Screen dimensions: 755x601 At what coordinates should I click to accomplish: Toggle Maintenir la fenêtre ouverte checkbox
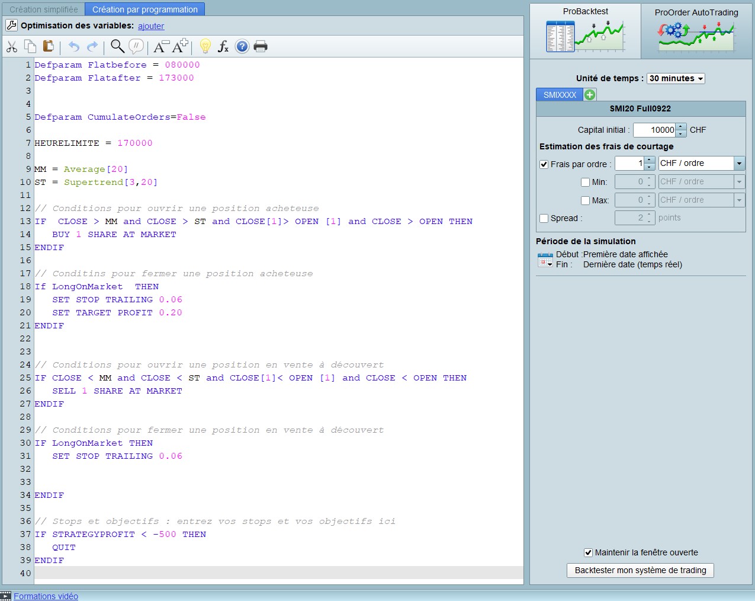click(x=588, y=552)
